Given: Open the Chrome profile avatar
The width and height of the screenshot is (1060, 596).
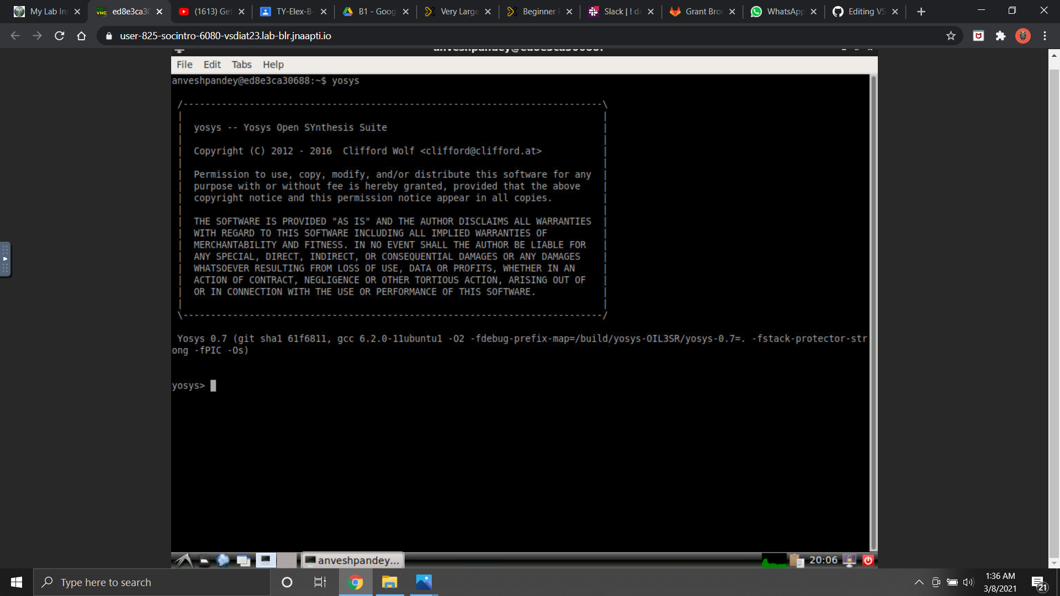Looking at the screenshot, I should point(1023,36).
